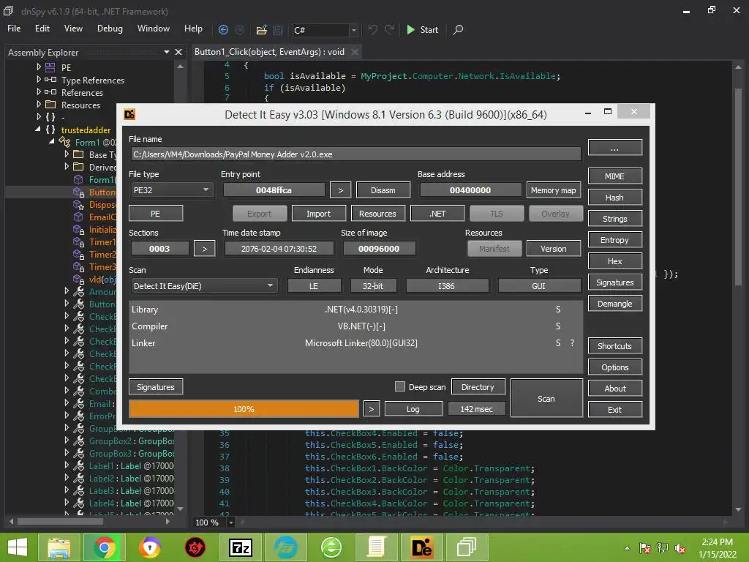
Task: Click dnSpy open file folder icon
Action: (261, 30)
